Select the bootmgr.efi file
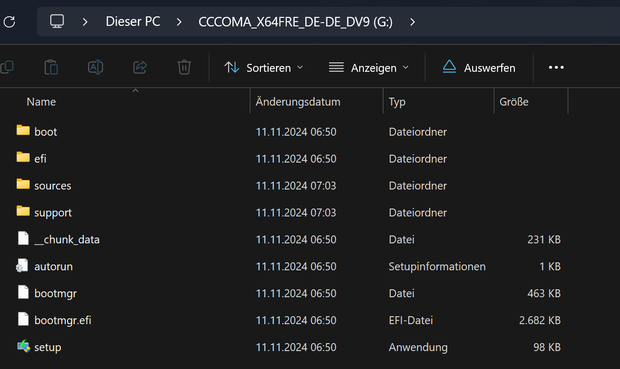This screenshot has height=369, width=620. coord(62,320)
